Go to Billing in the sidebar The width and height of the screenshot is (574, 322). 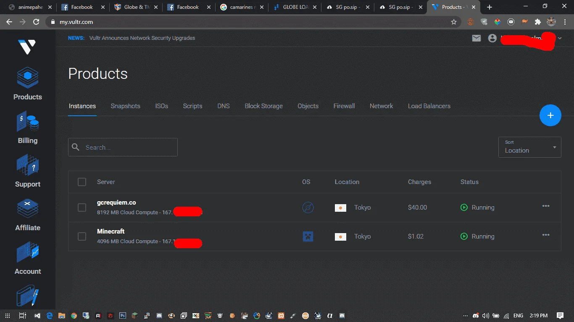(28, 127)
